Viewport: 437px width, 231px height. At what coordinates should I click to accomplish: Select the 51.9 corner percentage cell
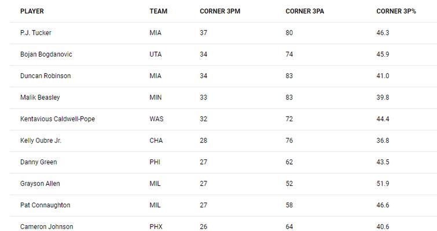[x=383, y=184]
